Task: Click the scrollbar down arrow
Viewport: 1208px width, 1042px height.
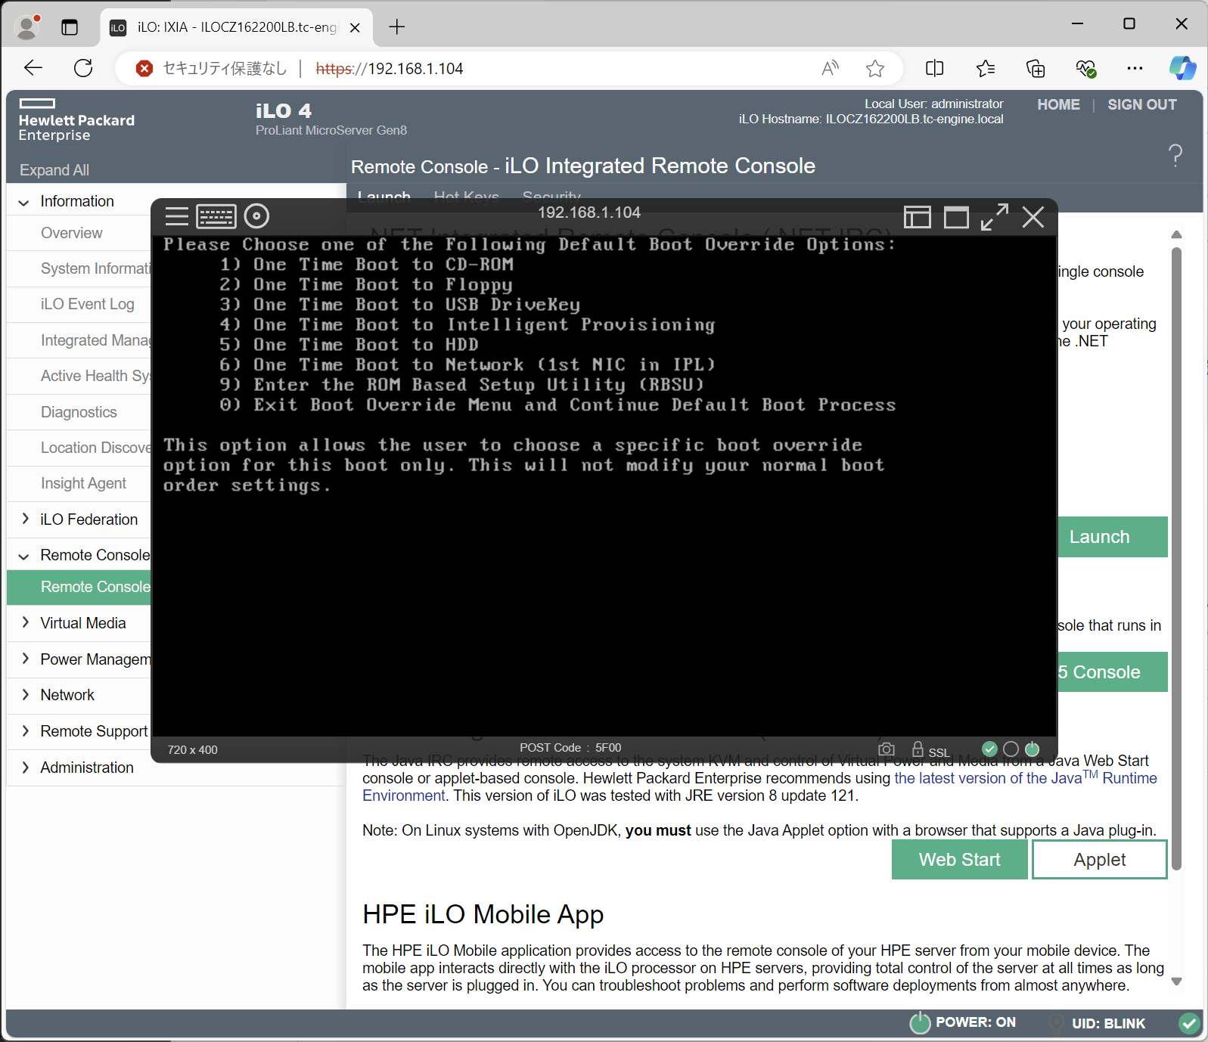Action: [1176, 982]
